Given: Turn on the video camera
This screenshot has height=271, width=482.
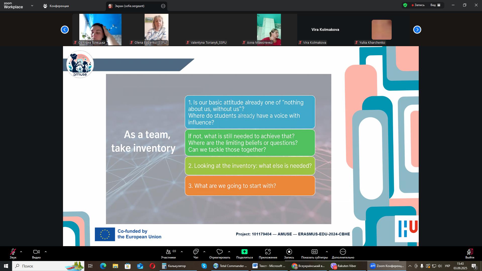Looking at the screenshot, I should (x=36, y=252).
